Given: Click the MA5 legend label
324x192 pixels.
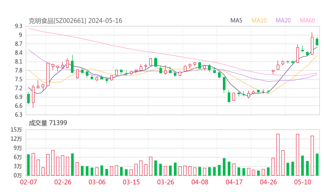Looking at the screenshot, I should point(236,21).
